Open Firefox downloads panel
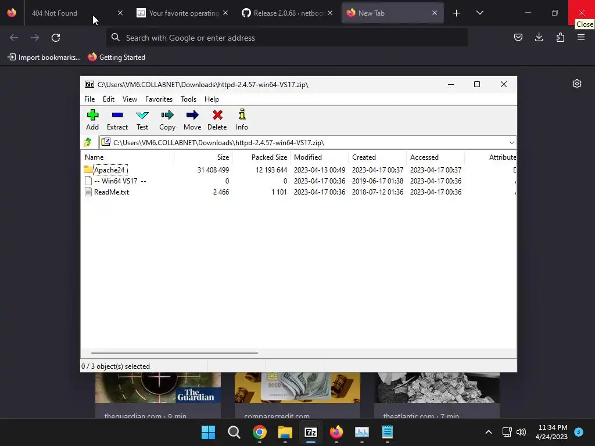The height and width of the screenshot is (446, 595). tap(539, 37)
